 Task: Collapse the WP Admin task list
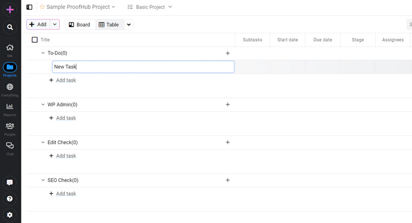point(43,105)
